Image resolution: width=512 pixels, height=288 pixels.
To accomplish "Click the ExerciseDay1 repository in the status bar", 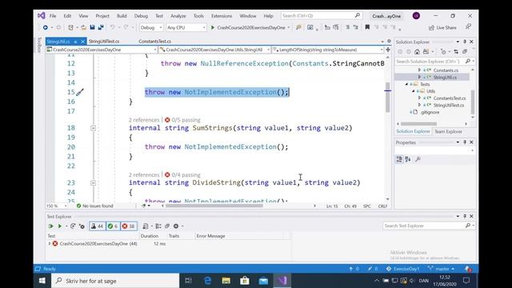I will (x=402, y=269).
